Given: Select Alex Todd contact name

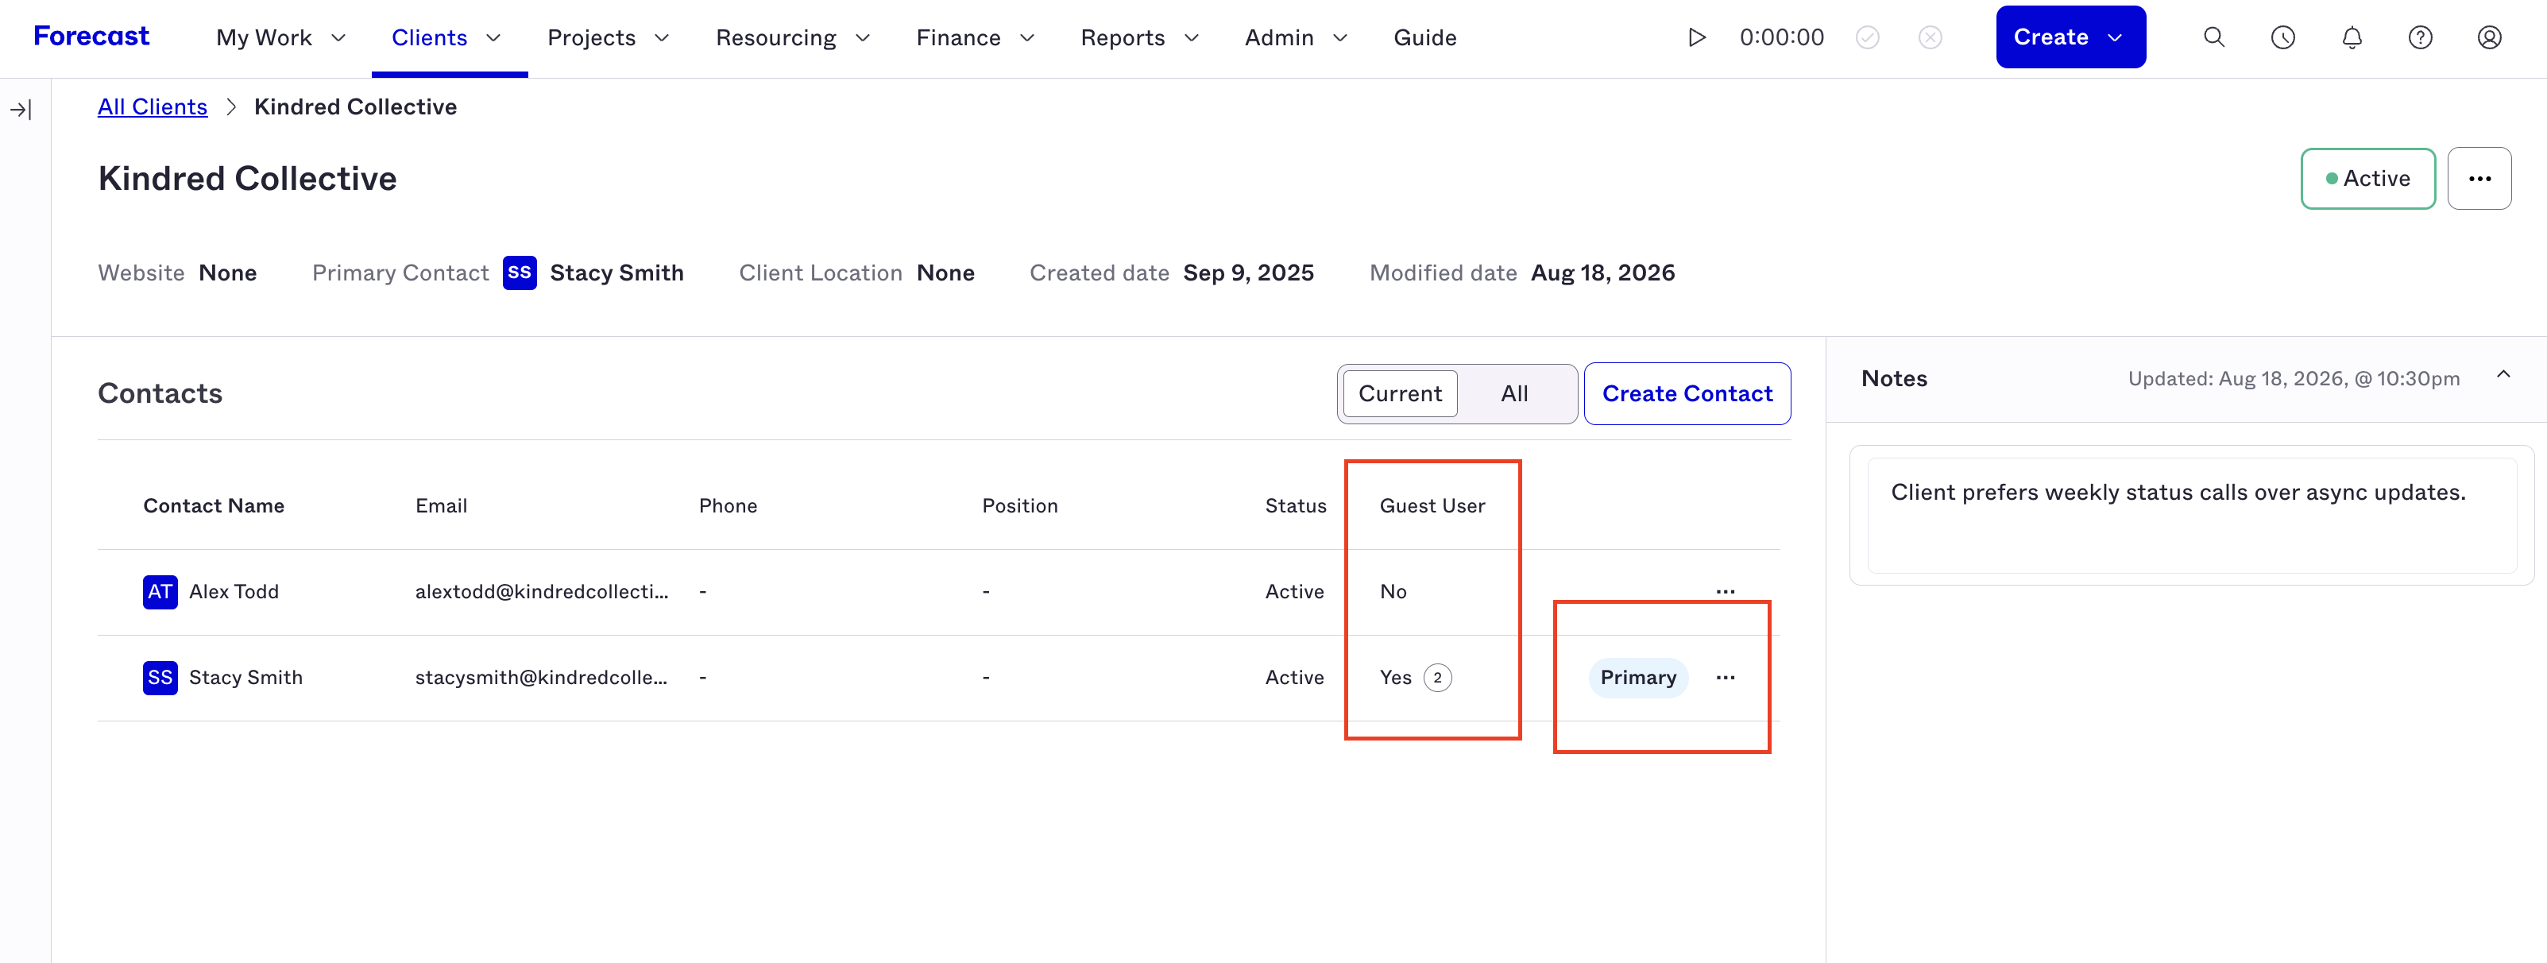Looking at the screenshot, I should pos(234,591).
